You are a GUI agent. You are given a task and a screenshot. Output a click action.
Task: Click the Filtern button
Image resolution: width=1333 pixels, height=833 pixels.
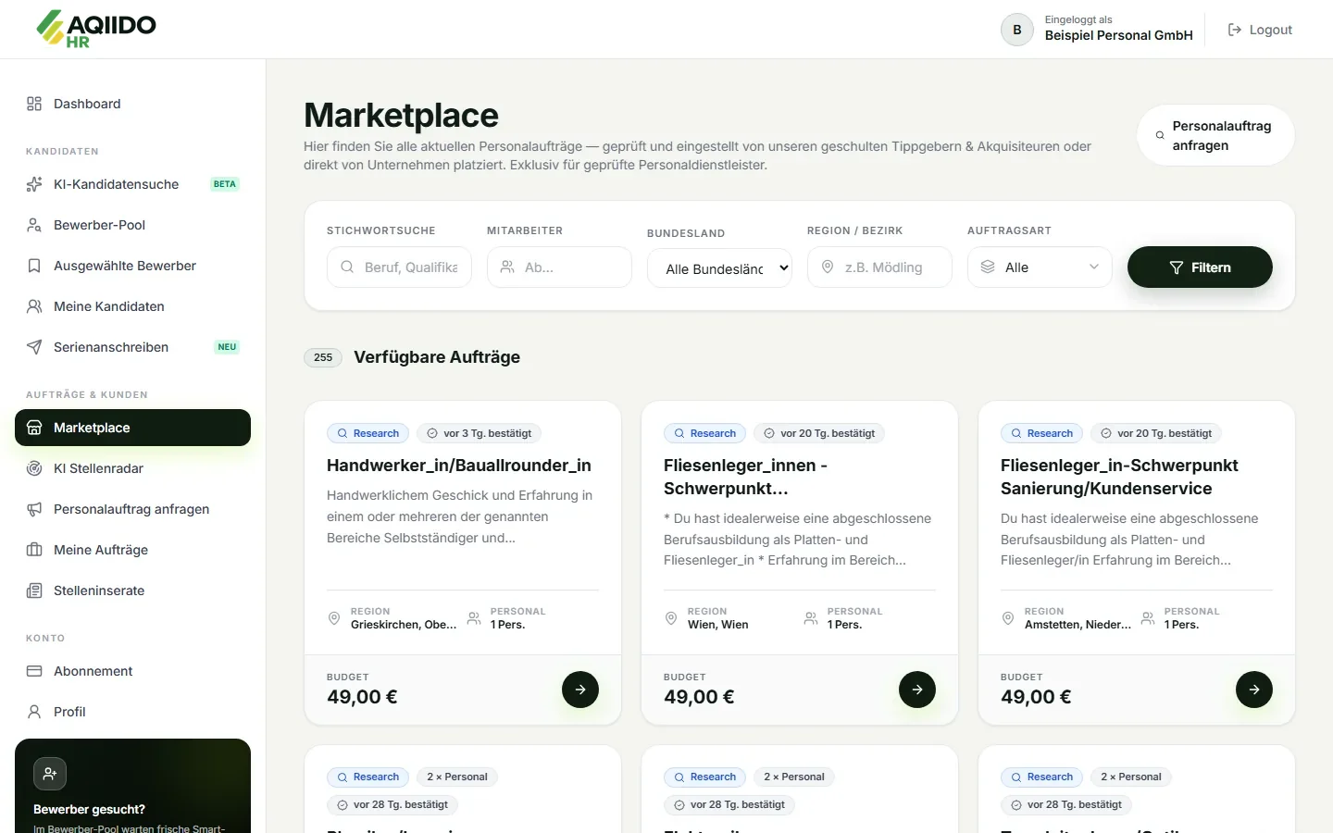coord(1200,267)
